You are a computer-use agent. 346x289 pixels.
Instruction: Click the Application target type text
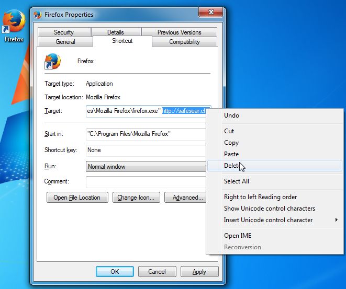pyautogui.click(x=99, y=84)
